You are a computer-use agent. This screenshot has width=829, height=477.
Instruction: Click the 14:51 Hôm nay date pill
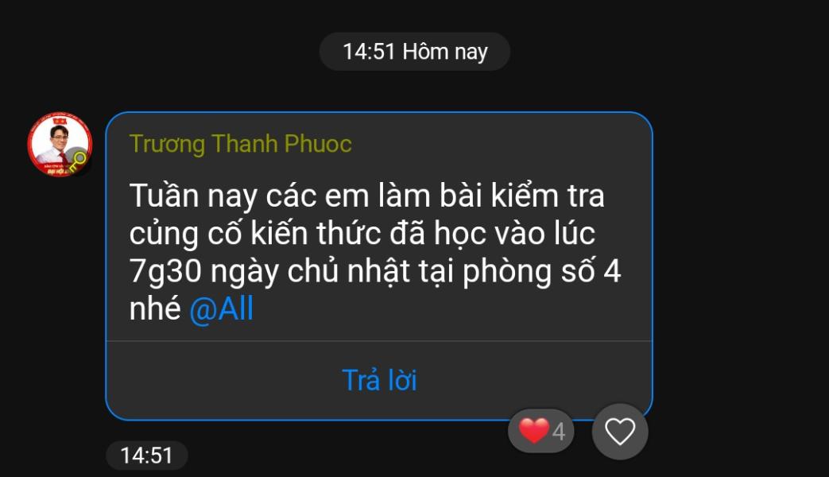click(x=415, y=52)
